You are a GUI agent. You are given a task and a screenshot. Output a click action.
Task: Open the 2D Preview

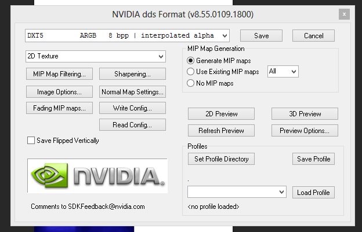point(221,114)
